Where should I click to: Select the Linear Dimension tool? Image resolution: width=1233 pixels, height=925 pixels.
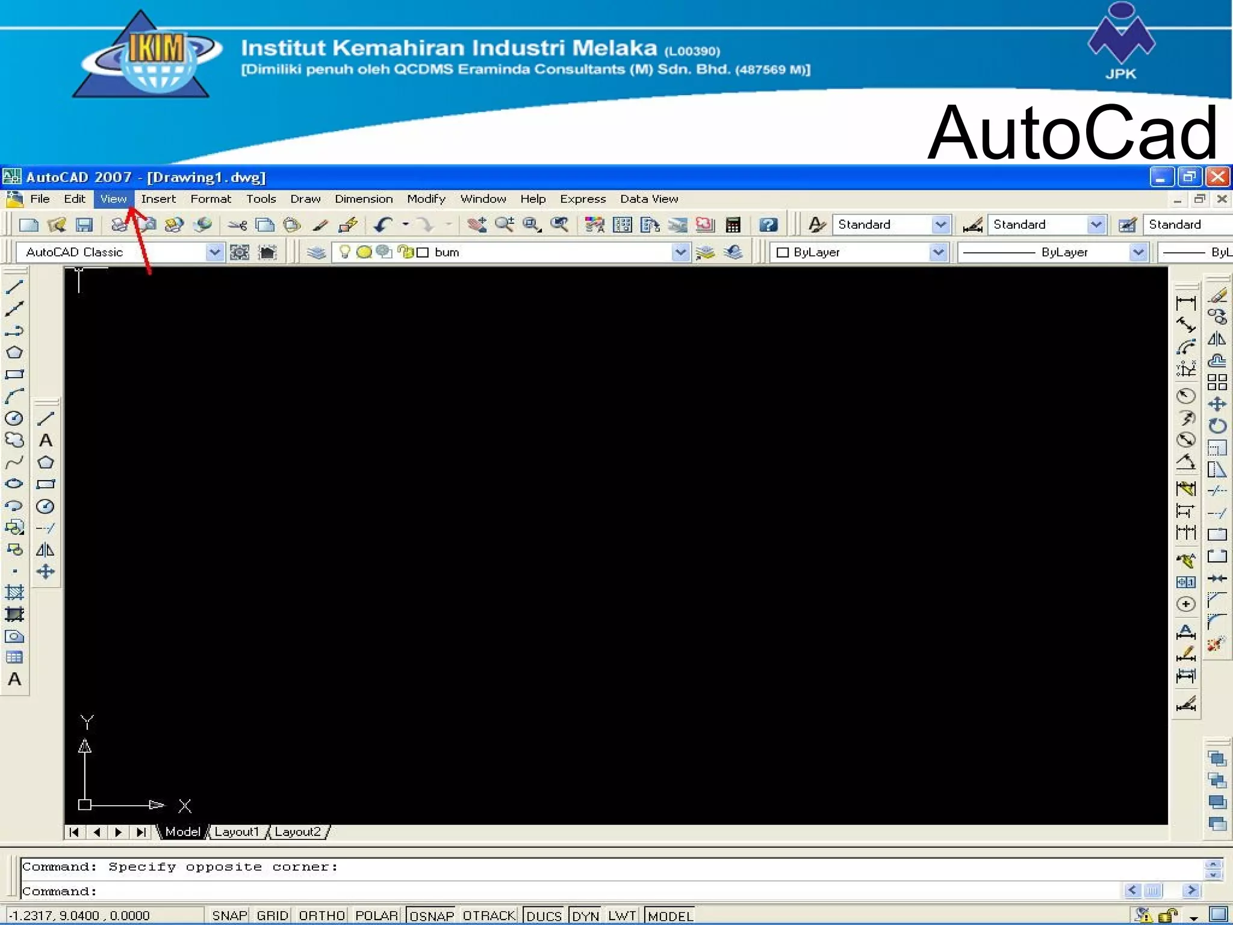[x=1185, y=303]
